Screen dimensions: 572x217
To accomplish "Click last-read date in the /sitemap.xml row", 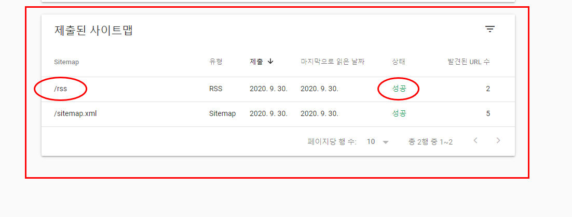I will click(x=320, y=113).
